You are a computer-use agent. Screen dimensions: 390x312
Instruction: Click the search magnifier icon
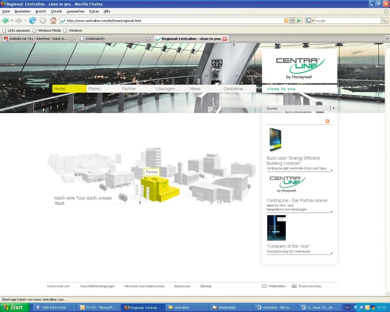(384, 20)
